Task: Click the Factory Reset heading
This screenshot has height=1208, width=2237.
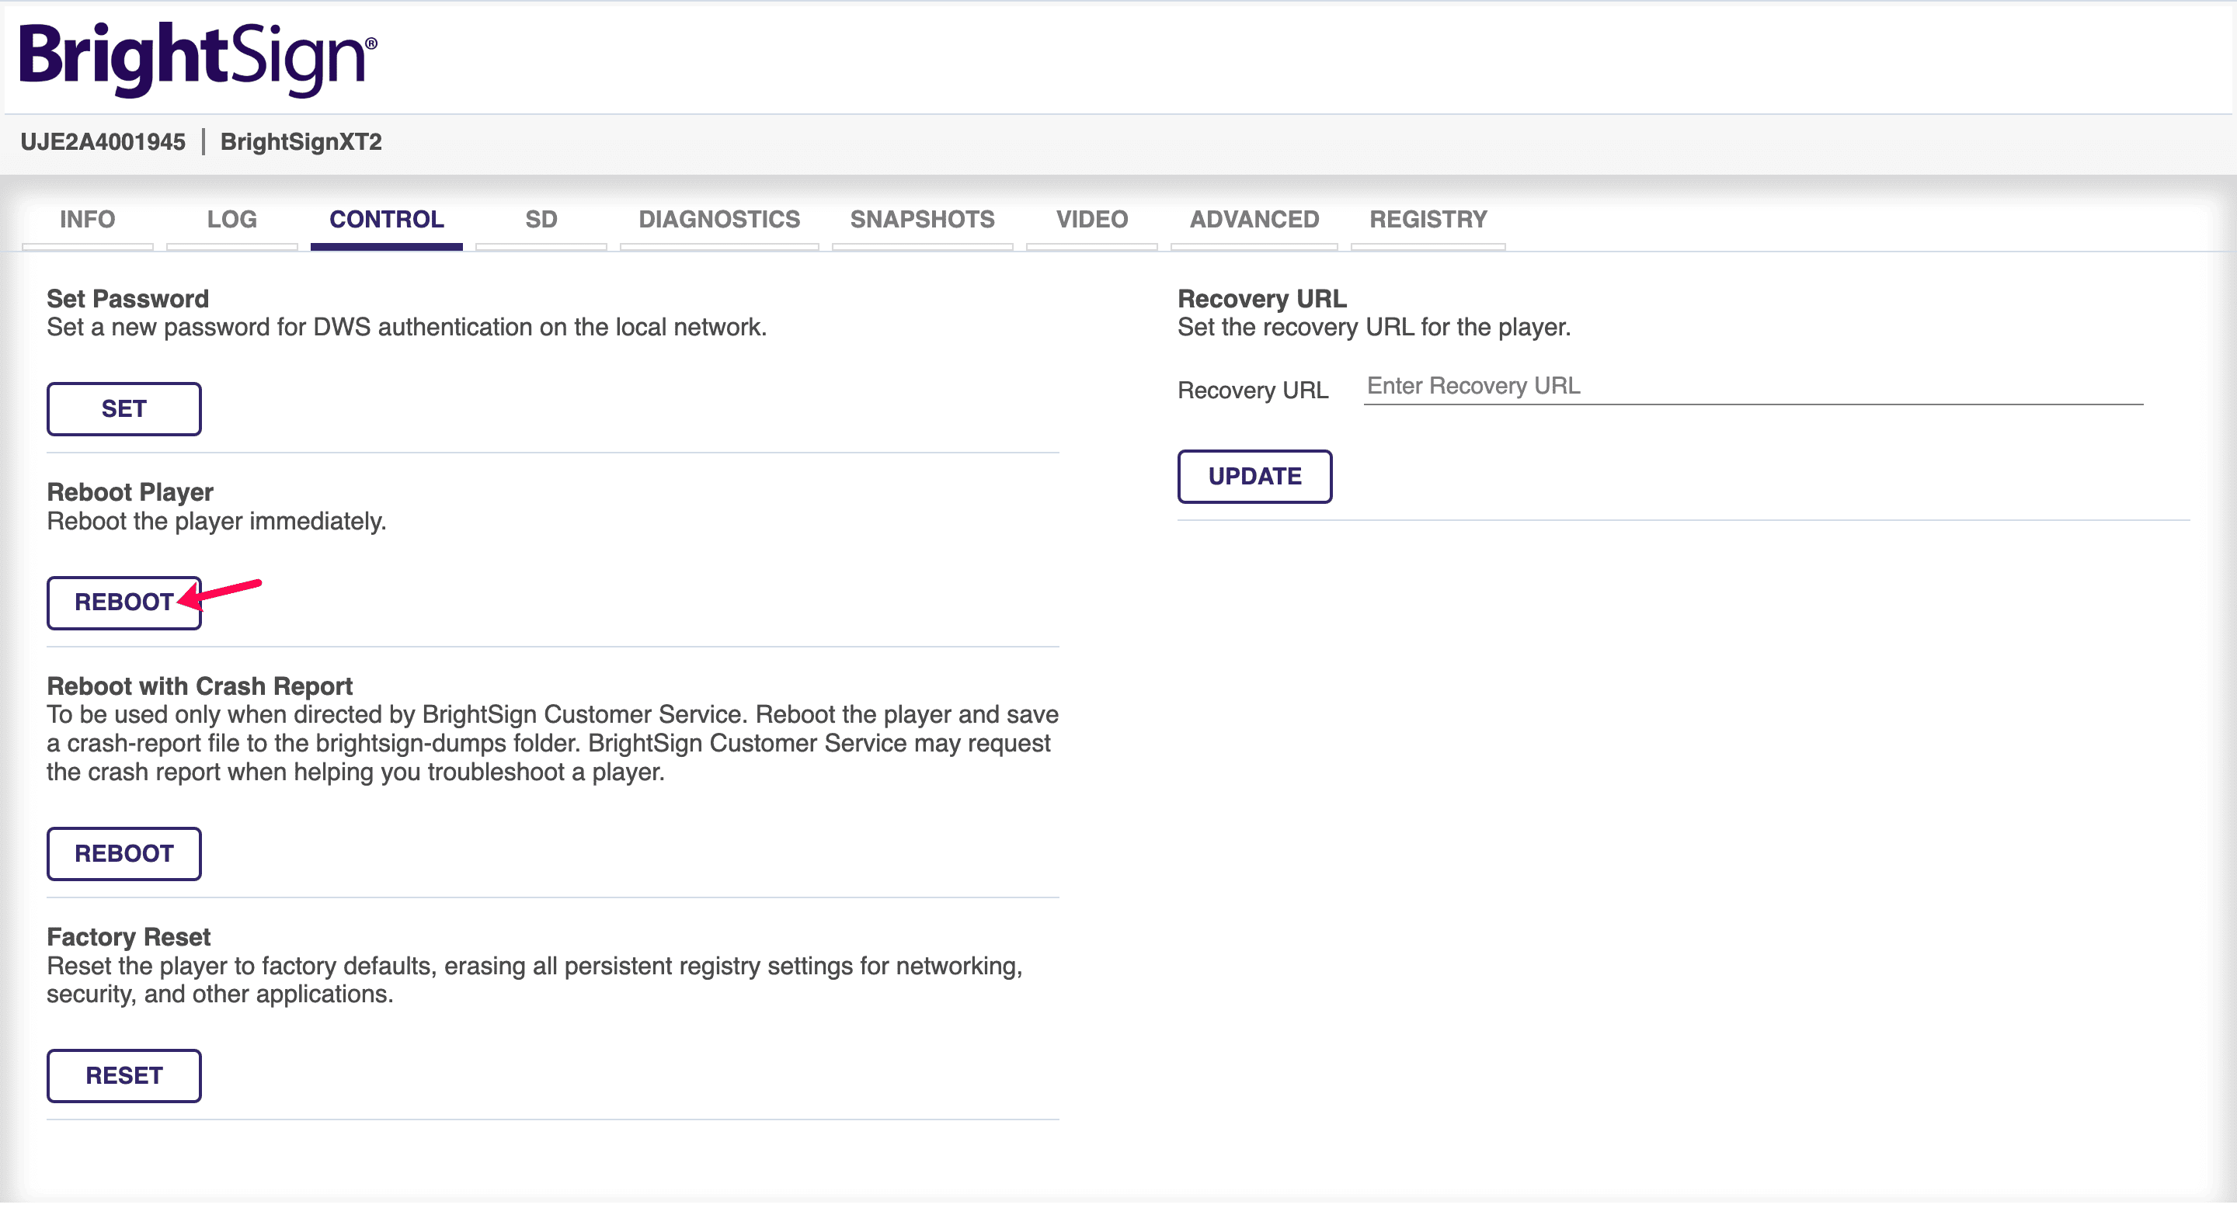Action: click(x=128, y=937)
